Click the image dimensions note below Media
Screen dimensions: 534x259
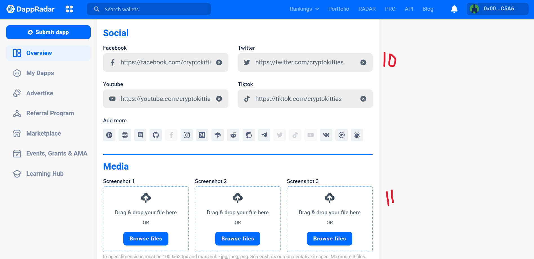[x=234, y=256]
